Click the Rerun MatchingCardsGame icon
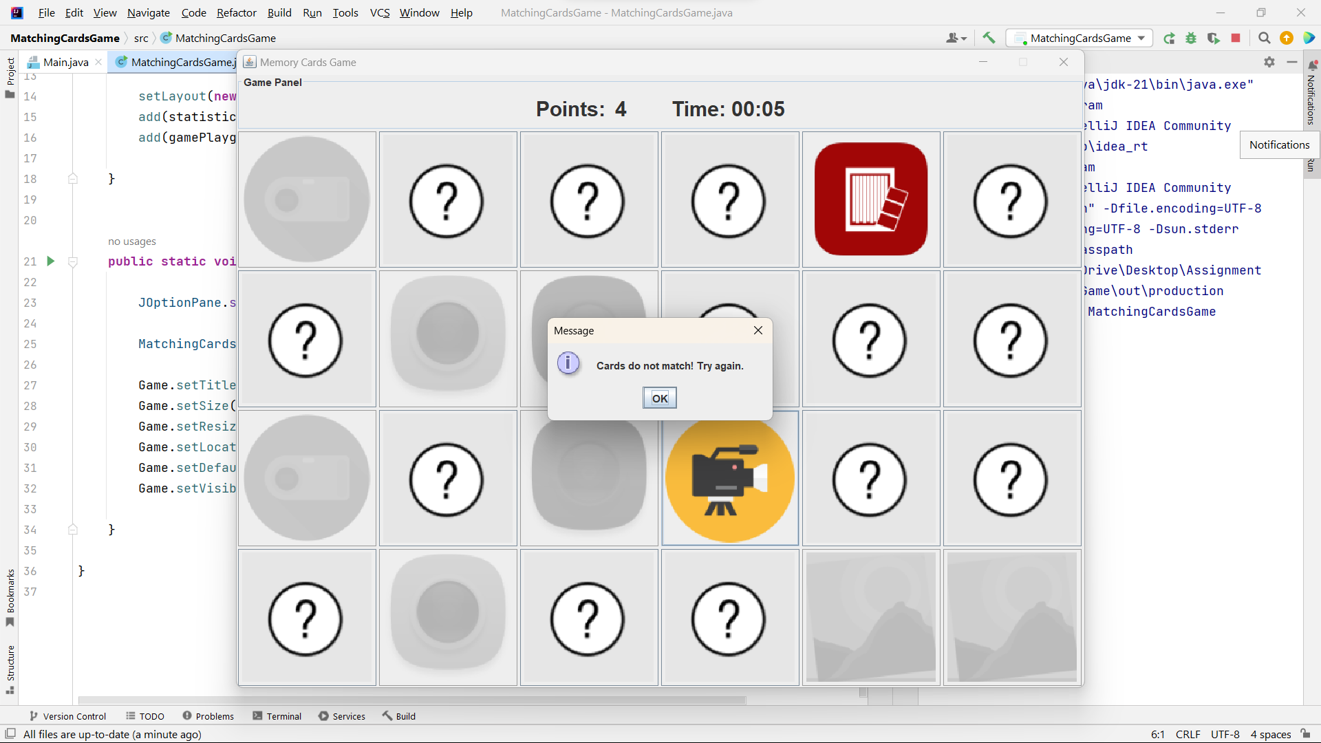Viewport: 1321px width, 743px height. pyautogui.click(x=1169, y=38)
